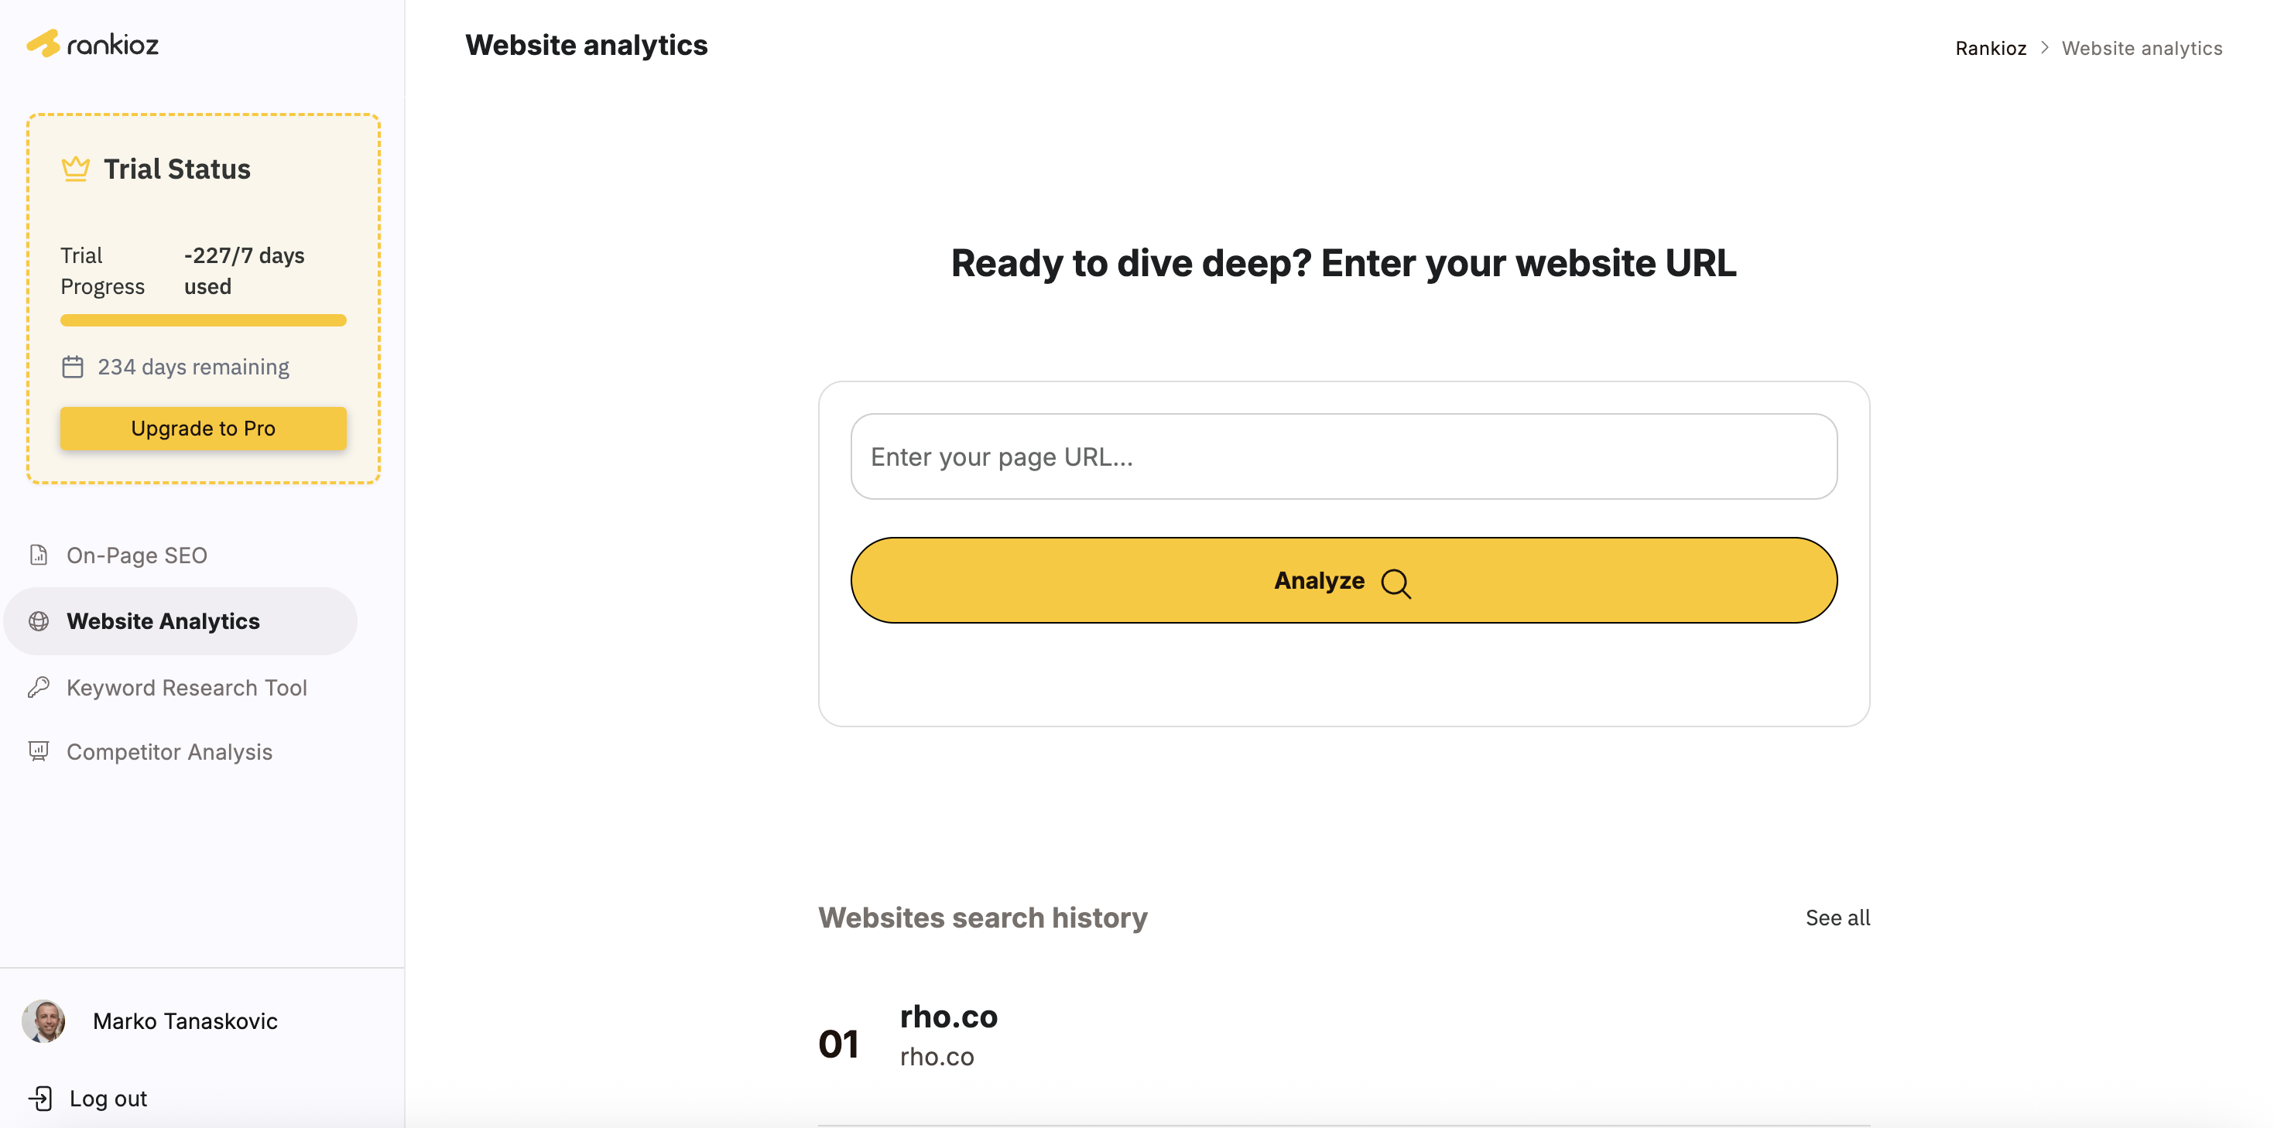Click the Trial Status crown icon
The image size is (2274, 1128).
[76, 168]
